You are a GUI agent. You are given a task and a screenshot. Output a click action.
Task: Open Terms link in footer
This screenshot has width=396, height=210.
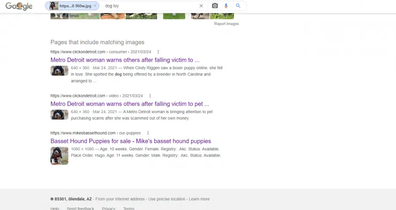(x=129, y=208)
